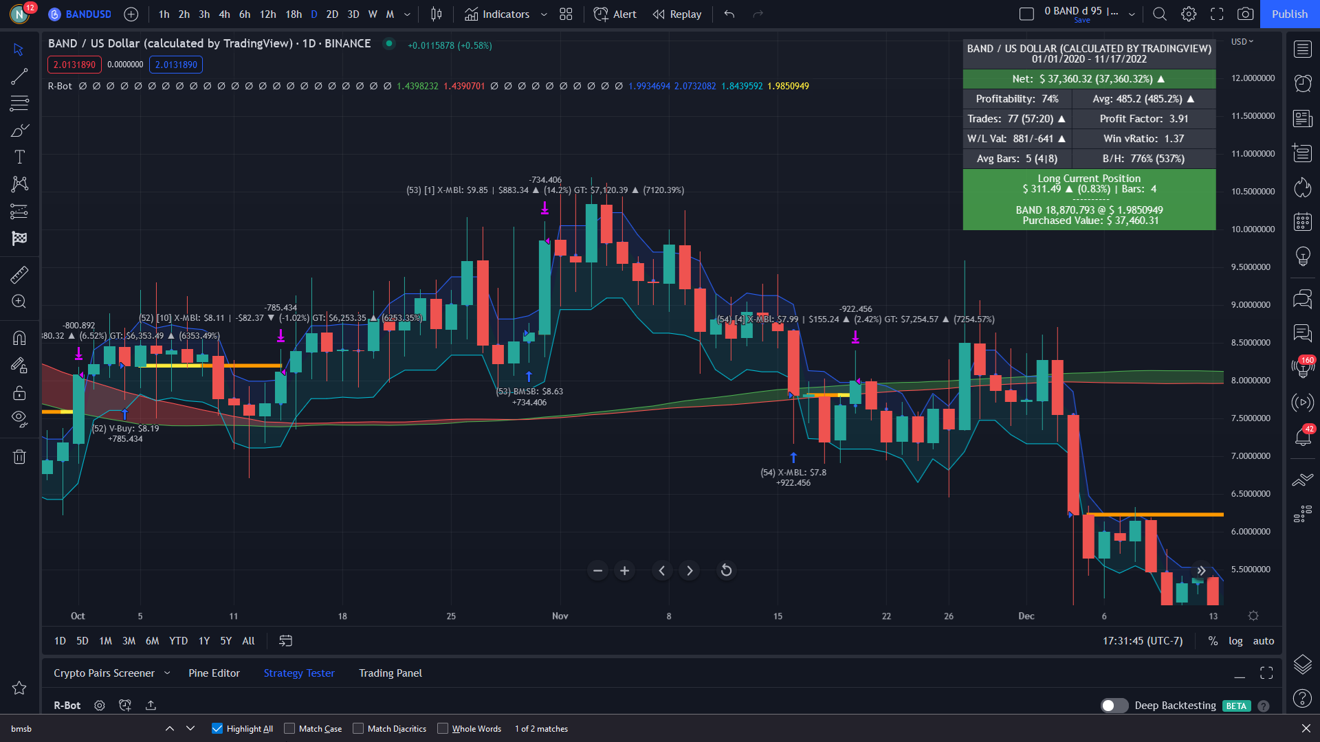1320x742 pixels.
Task: Click the trash Remove Objects icon
Action: coord(19,457)
